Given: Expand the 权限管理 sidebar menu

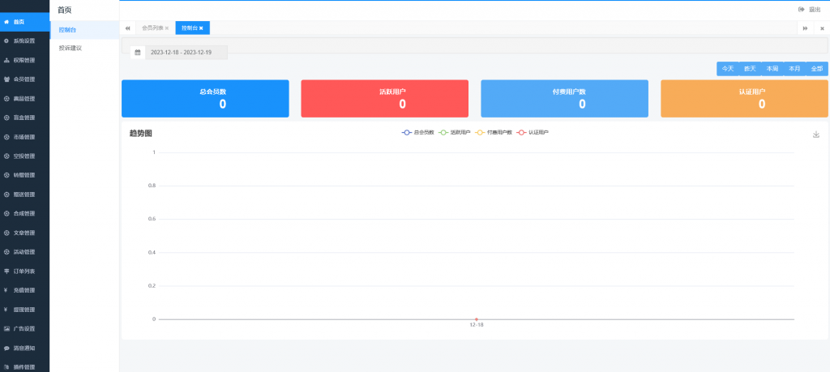Looking at the screenshot, I should point(24,60).
